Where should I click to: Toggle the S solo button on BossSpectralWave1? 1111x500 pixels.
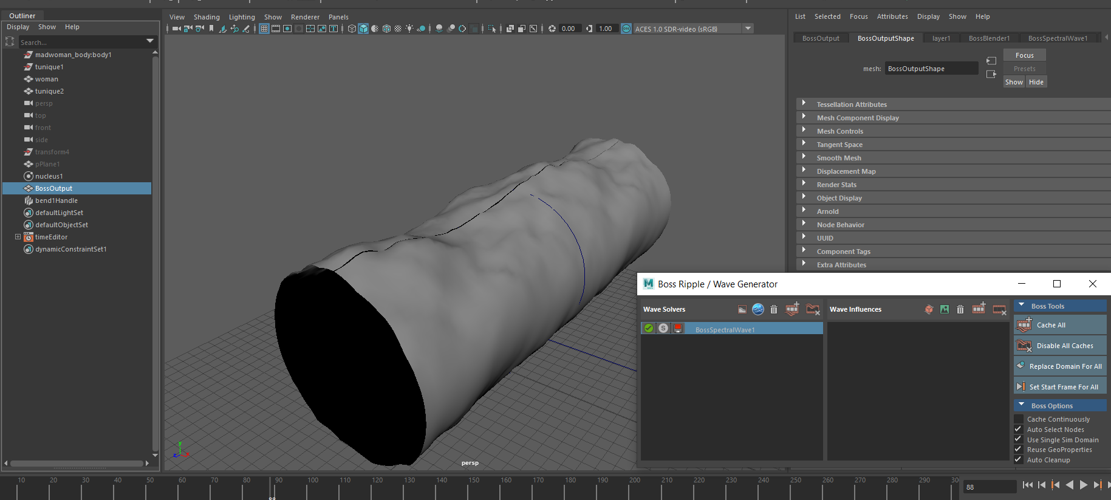coord(663,328)
